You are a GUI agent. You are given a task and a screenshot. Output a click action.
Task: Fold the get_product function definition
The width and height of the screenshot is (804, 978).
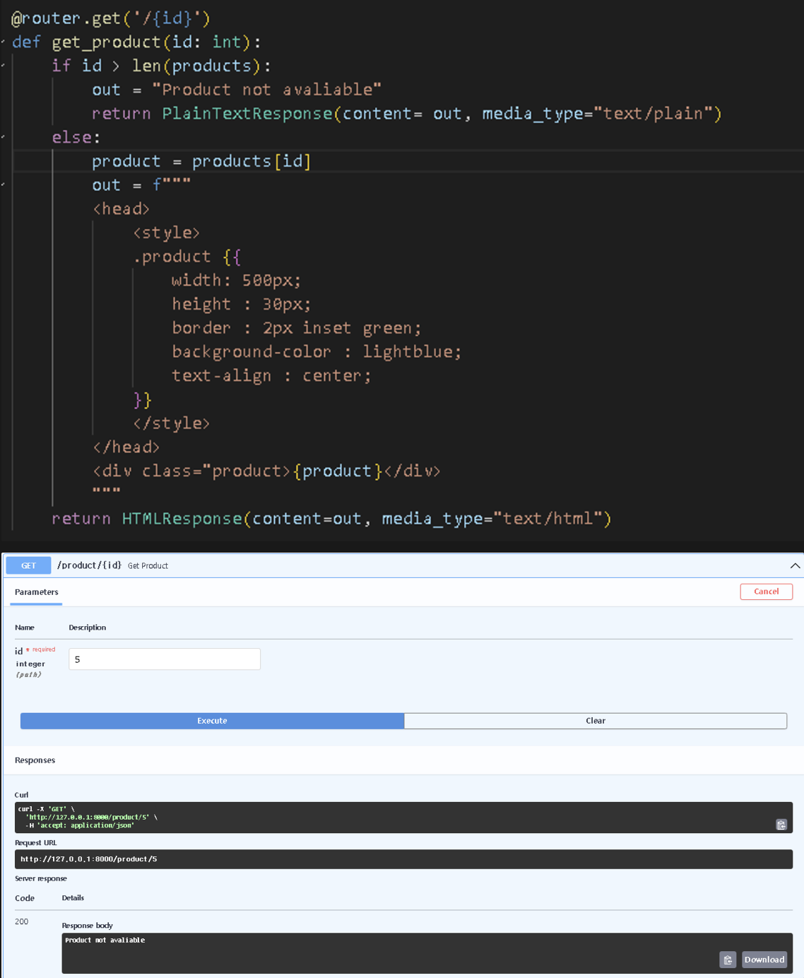4,42
